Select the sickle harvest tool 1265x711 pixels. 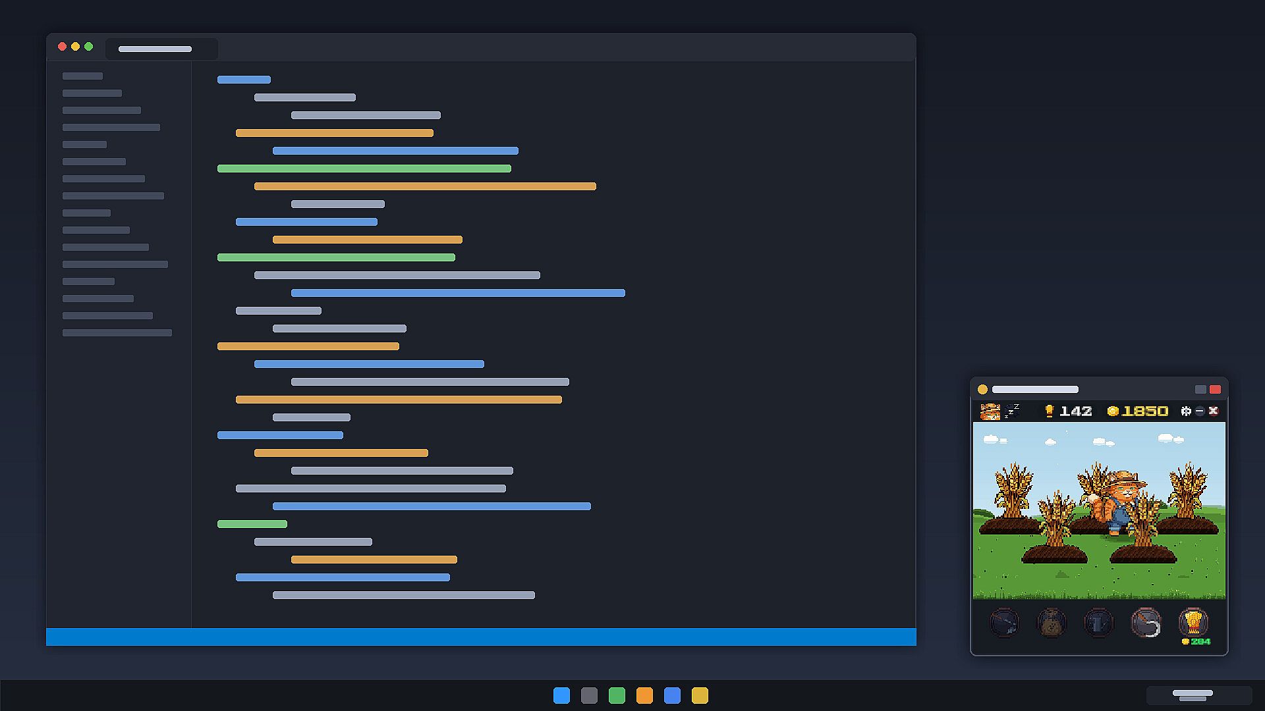point(1146,623)
